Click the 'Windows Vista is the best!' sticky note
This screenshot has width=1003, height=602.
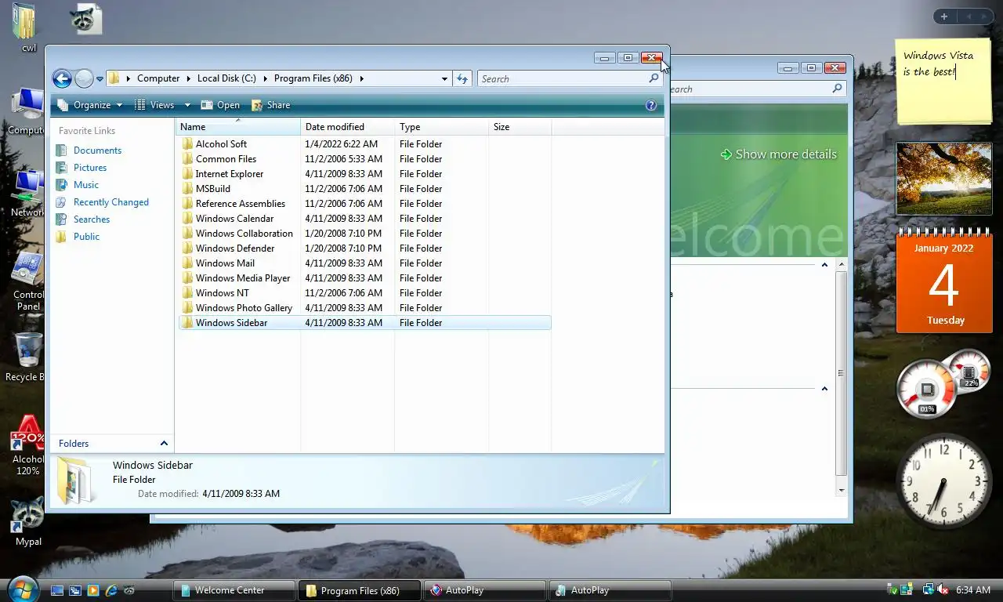943,81
